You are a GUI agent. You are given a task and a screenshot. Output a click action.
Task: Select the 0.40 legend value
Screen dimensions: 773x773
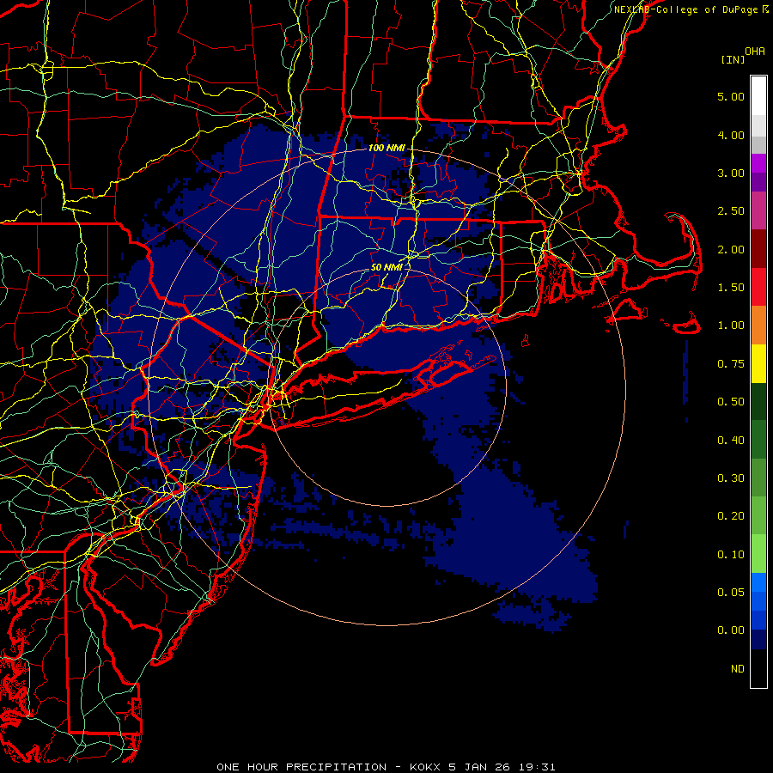click(x=731, y=441)
